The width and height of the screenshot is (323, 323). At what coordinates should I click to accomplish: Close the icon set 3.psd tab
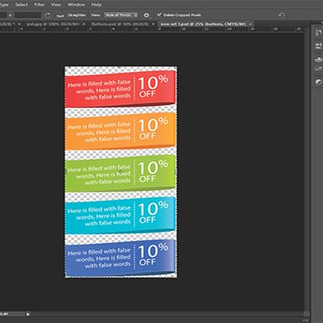point(250,25)
